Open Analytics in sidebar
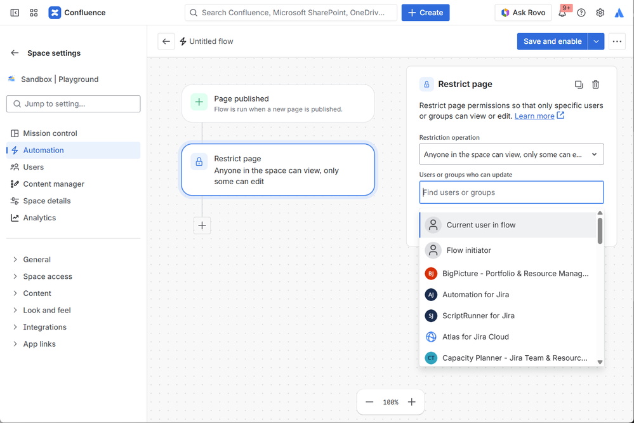 pyautogui.click(x=73, y=218)
